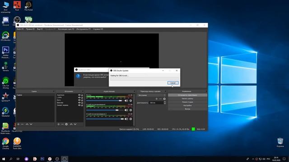Open the Инструменты menu
Image resolution: width=289 pixels, height=162 pixels.
click(84, 29)
